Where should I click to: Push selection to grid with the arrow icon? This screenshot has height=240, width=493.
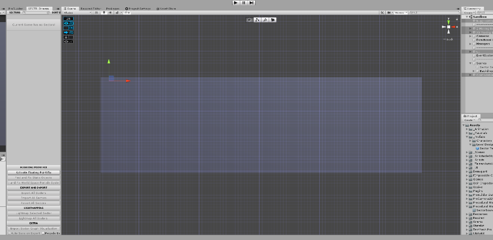68,32
